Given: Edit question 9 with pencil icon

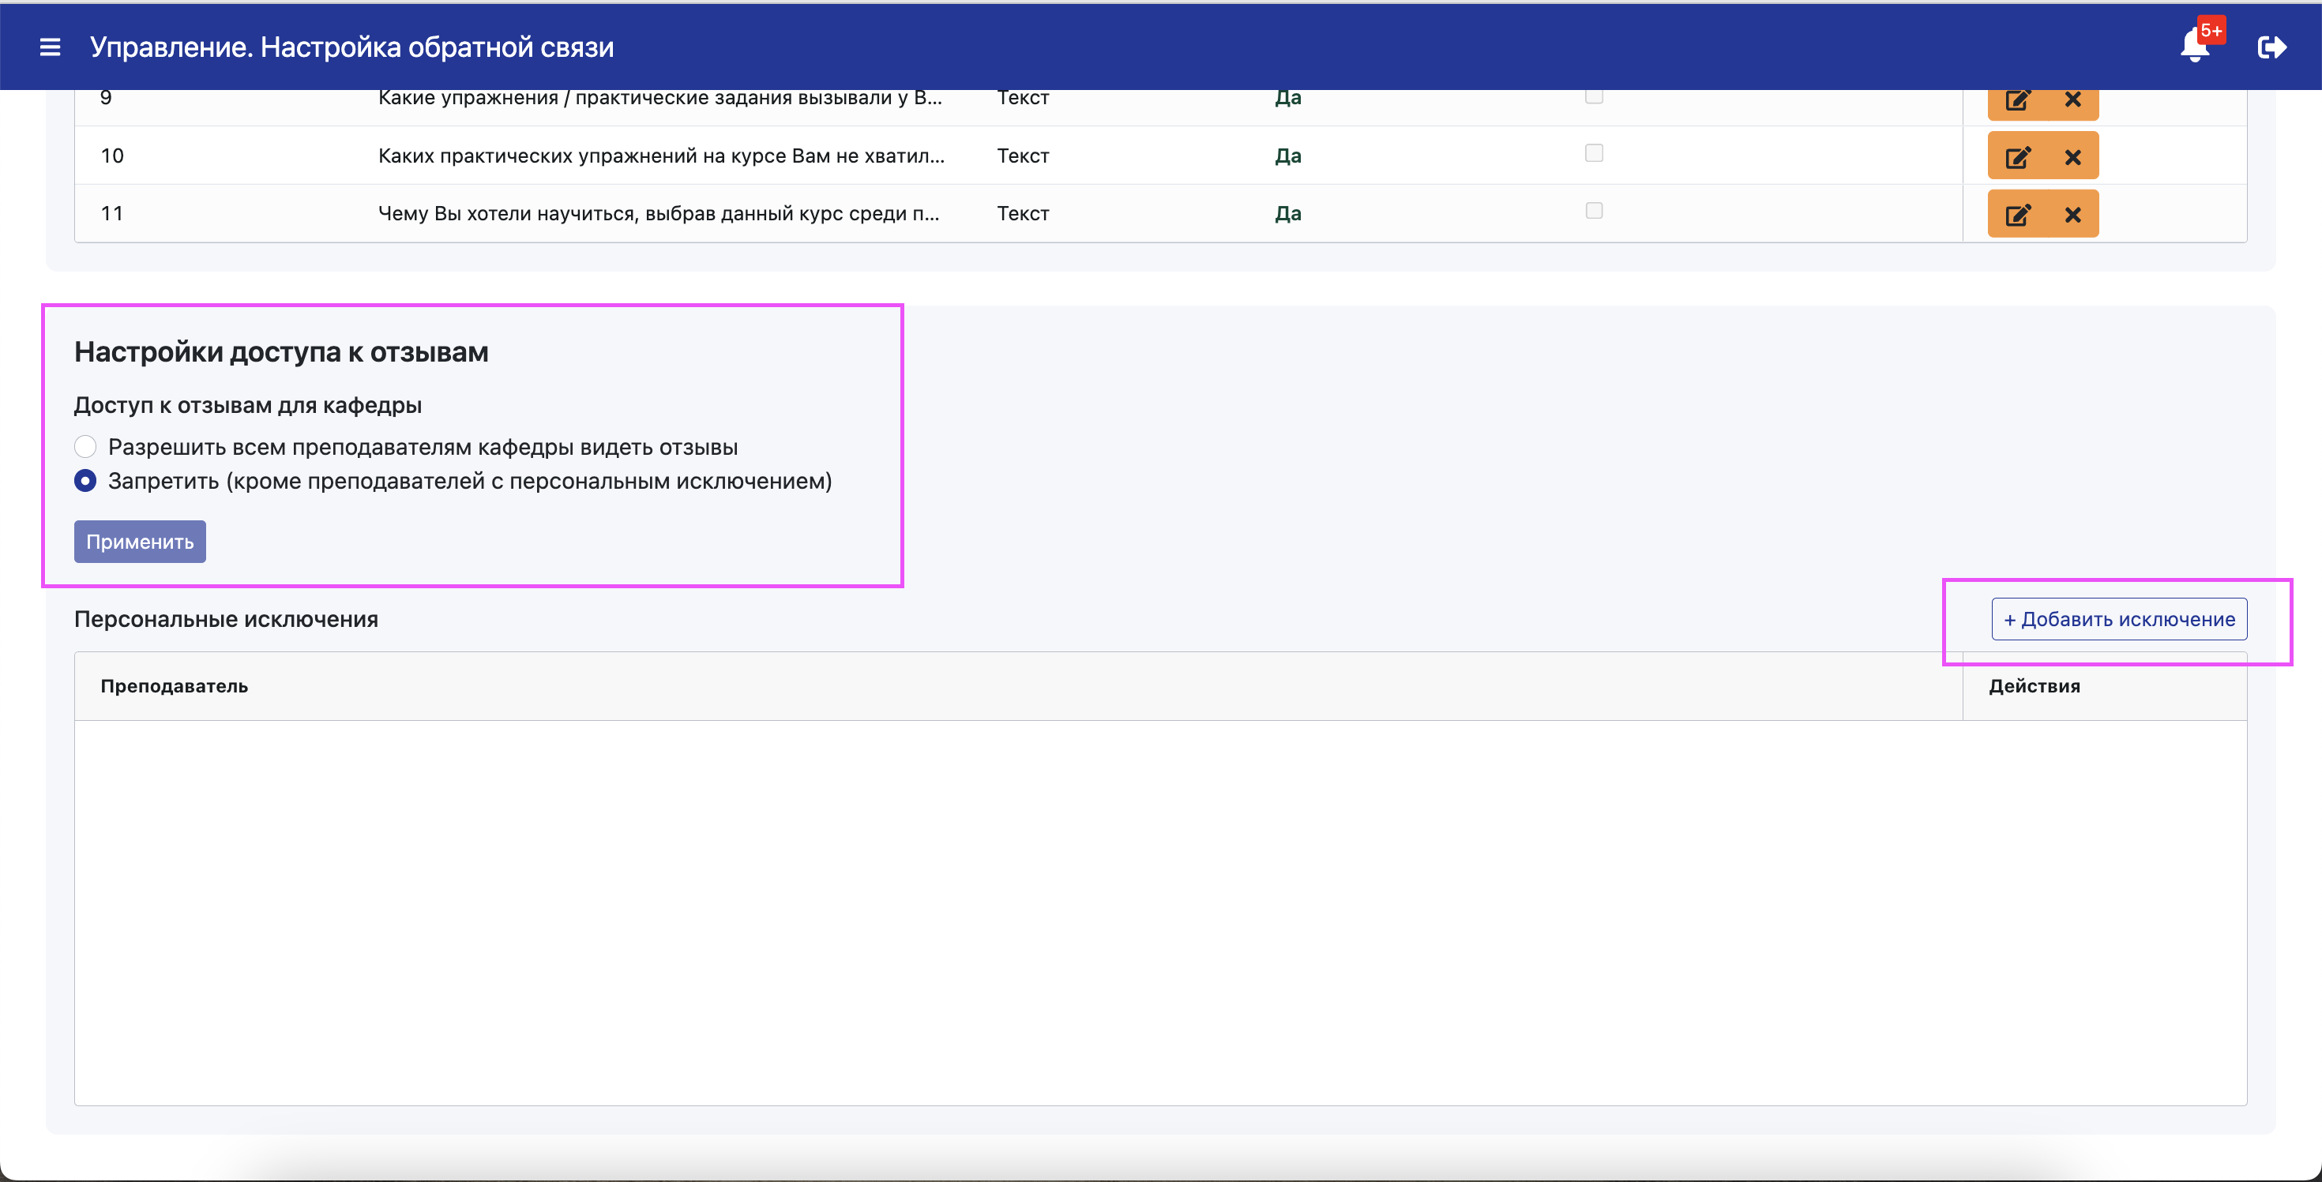Looking at the screenshot, I should (2017, 101).
